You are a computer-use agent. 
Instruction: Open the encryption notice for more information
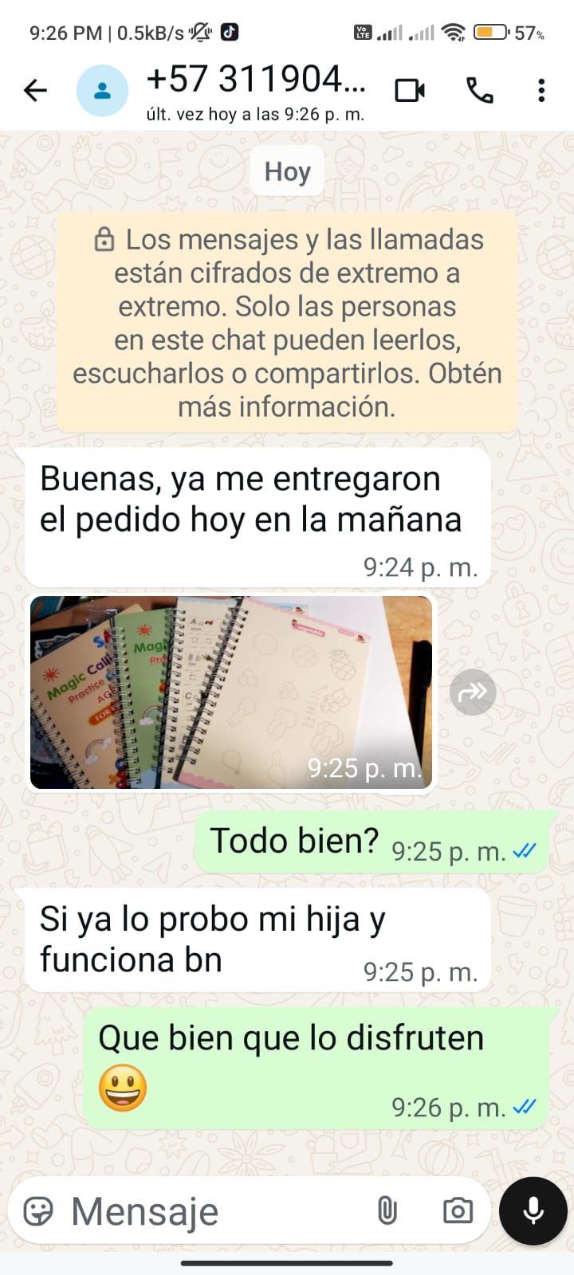pyautogui.click(x=287, y=323)
